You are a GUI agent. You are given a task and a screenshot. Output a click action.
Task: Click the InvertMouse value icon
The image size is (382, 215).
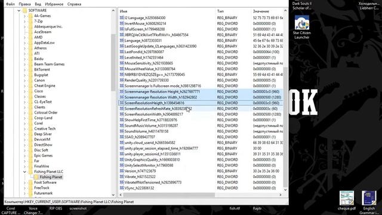click(122, 23)
